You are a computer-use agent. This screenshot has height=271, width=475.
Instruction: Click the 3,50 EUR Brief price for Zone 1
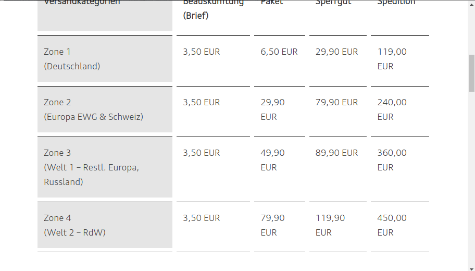pos(202,52)
